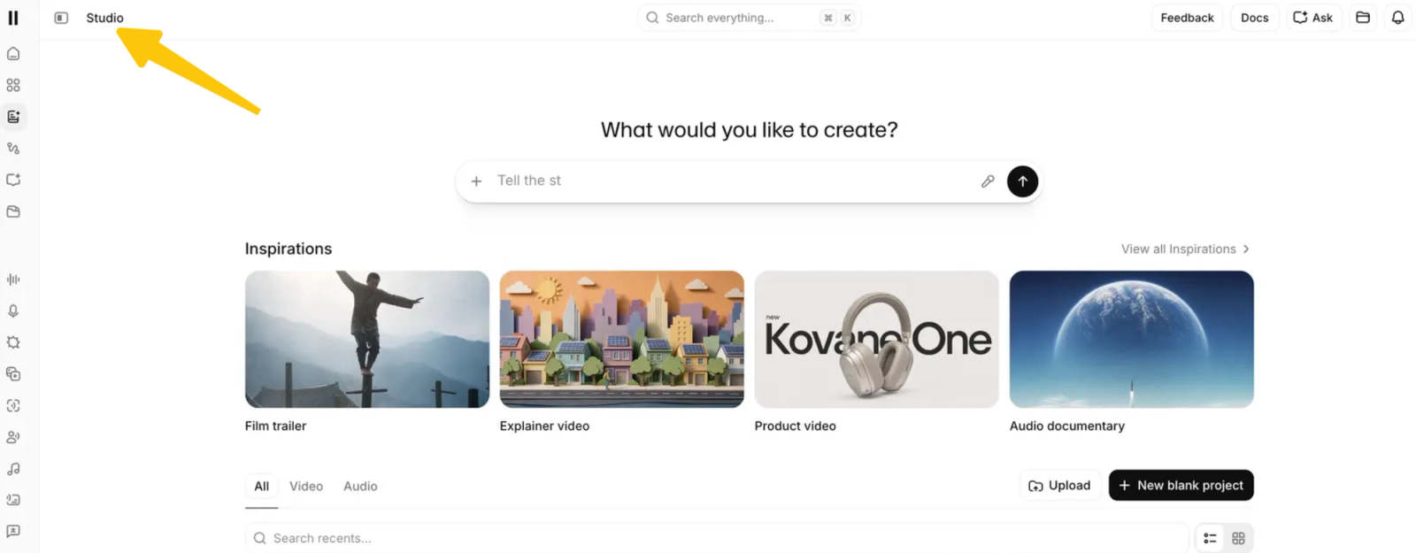The image size is (1416, 553).
Task: Select the highlighted Studio document icon in the sidebar
Action: click(13, 117)
